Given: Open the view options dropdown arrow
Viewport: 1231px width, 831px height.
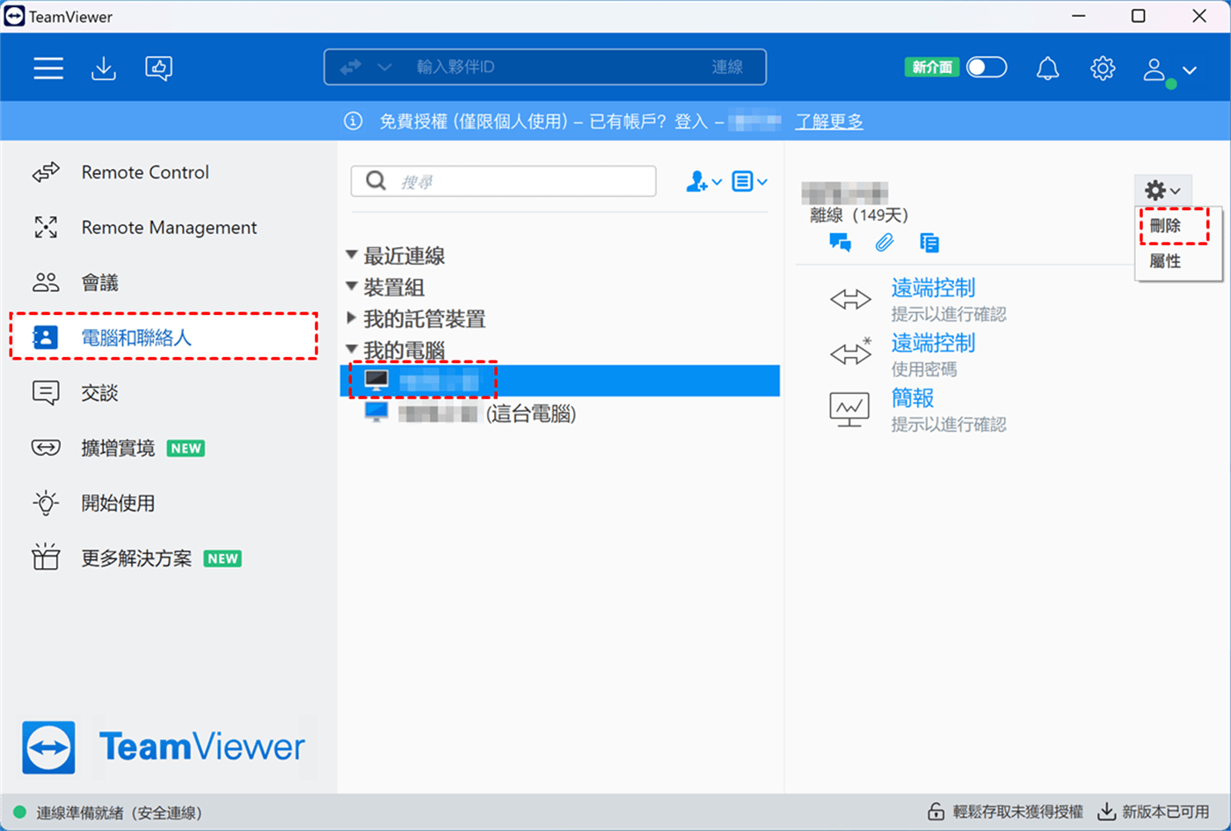Looking at the screenshot, I should pos(762,182).
